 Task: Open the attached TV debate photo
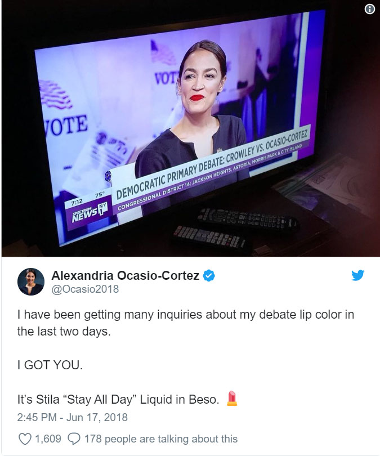pyautogui.click(x=190, y=128)
